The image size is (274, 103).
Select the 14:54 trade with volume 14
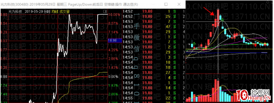point(154,88)
